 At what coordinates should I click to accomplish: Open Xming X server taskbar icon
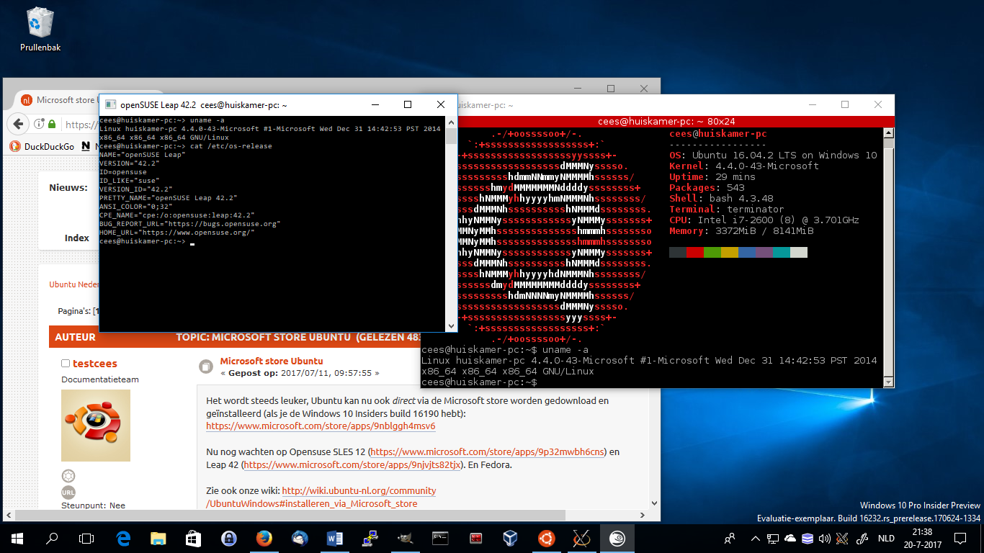click(581, 538)
